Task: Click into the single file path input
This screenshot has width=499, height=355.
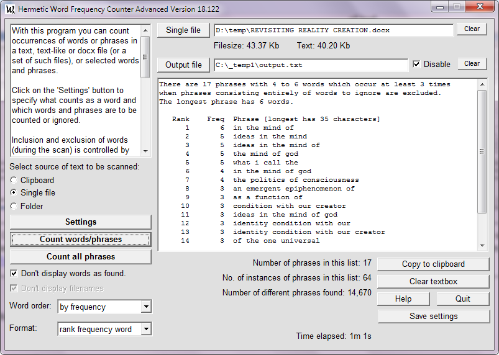Action: pyautogui.click(x=334, y=30)
